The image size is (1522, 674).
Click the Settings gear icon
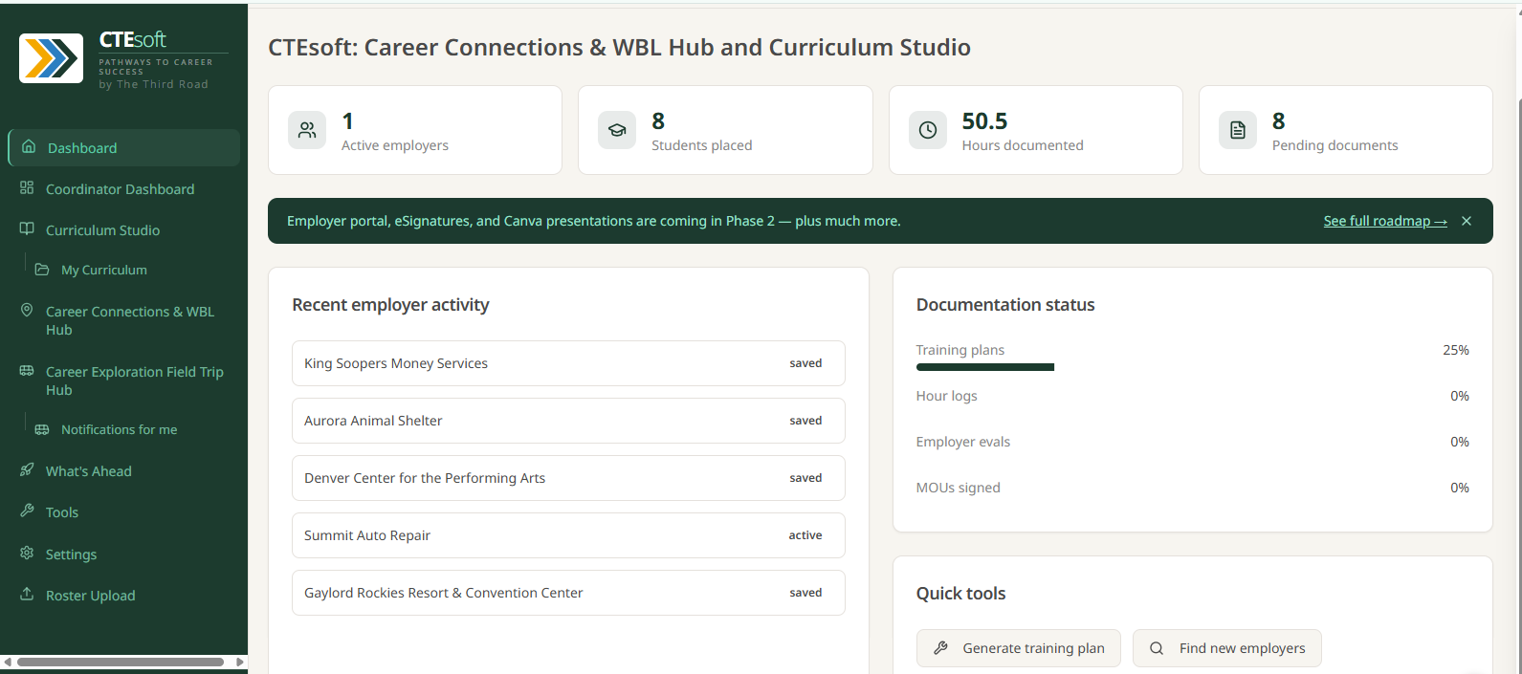[27, 554]
